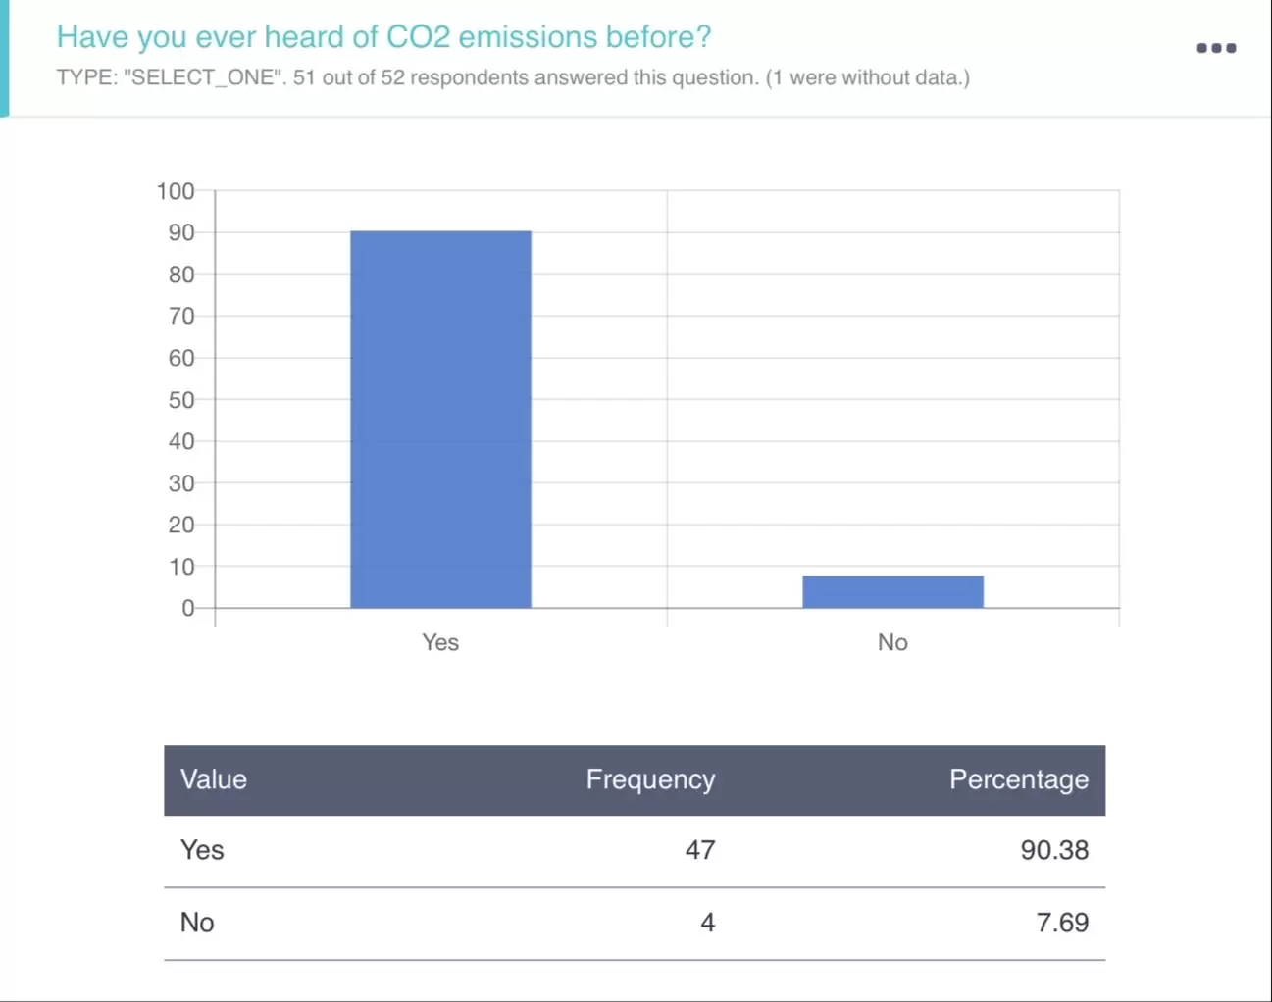Click the teal accent bar beside the title
1272x1002 pixels.
(x=4, y=59)
